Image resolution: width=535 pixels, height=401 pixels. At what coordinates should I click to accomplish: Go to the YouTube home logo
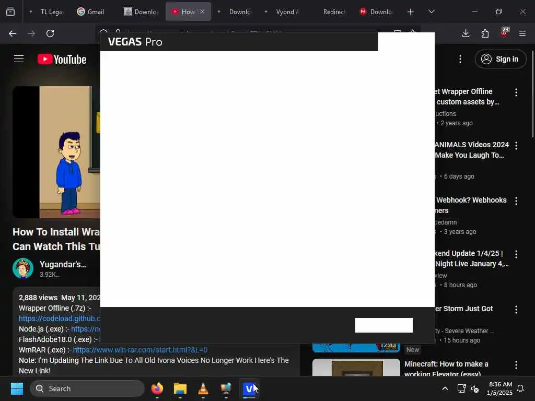coord(62,60)
